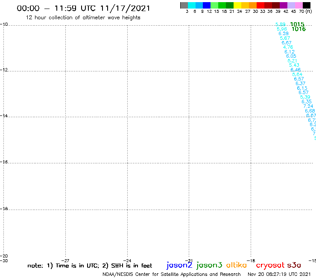Click the green "1015" label
316x278 pixels.
point(297,24)
